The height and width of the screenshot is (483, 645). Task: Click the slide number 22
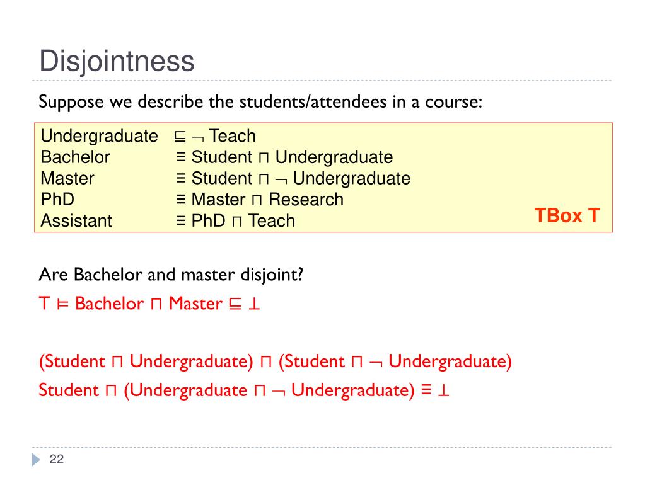tap(56, 459)
